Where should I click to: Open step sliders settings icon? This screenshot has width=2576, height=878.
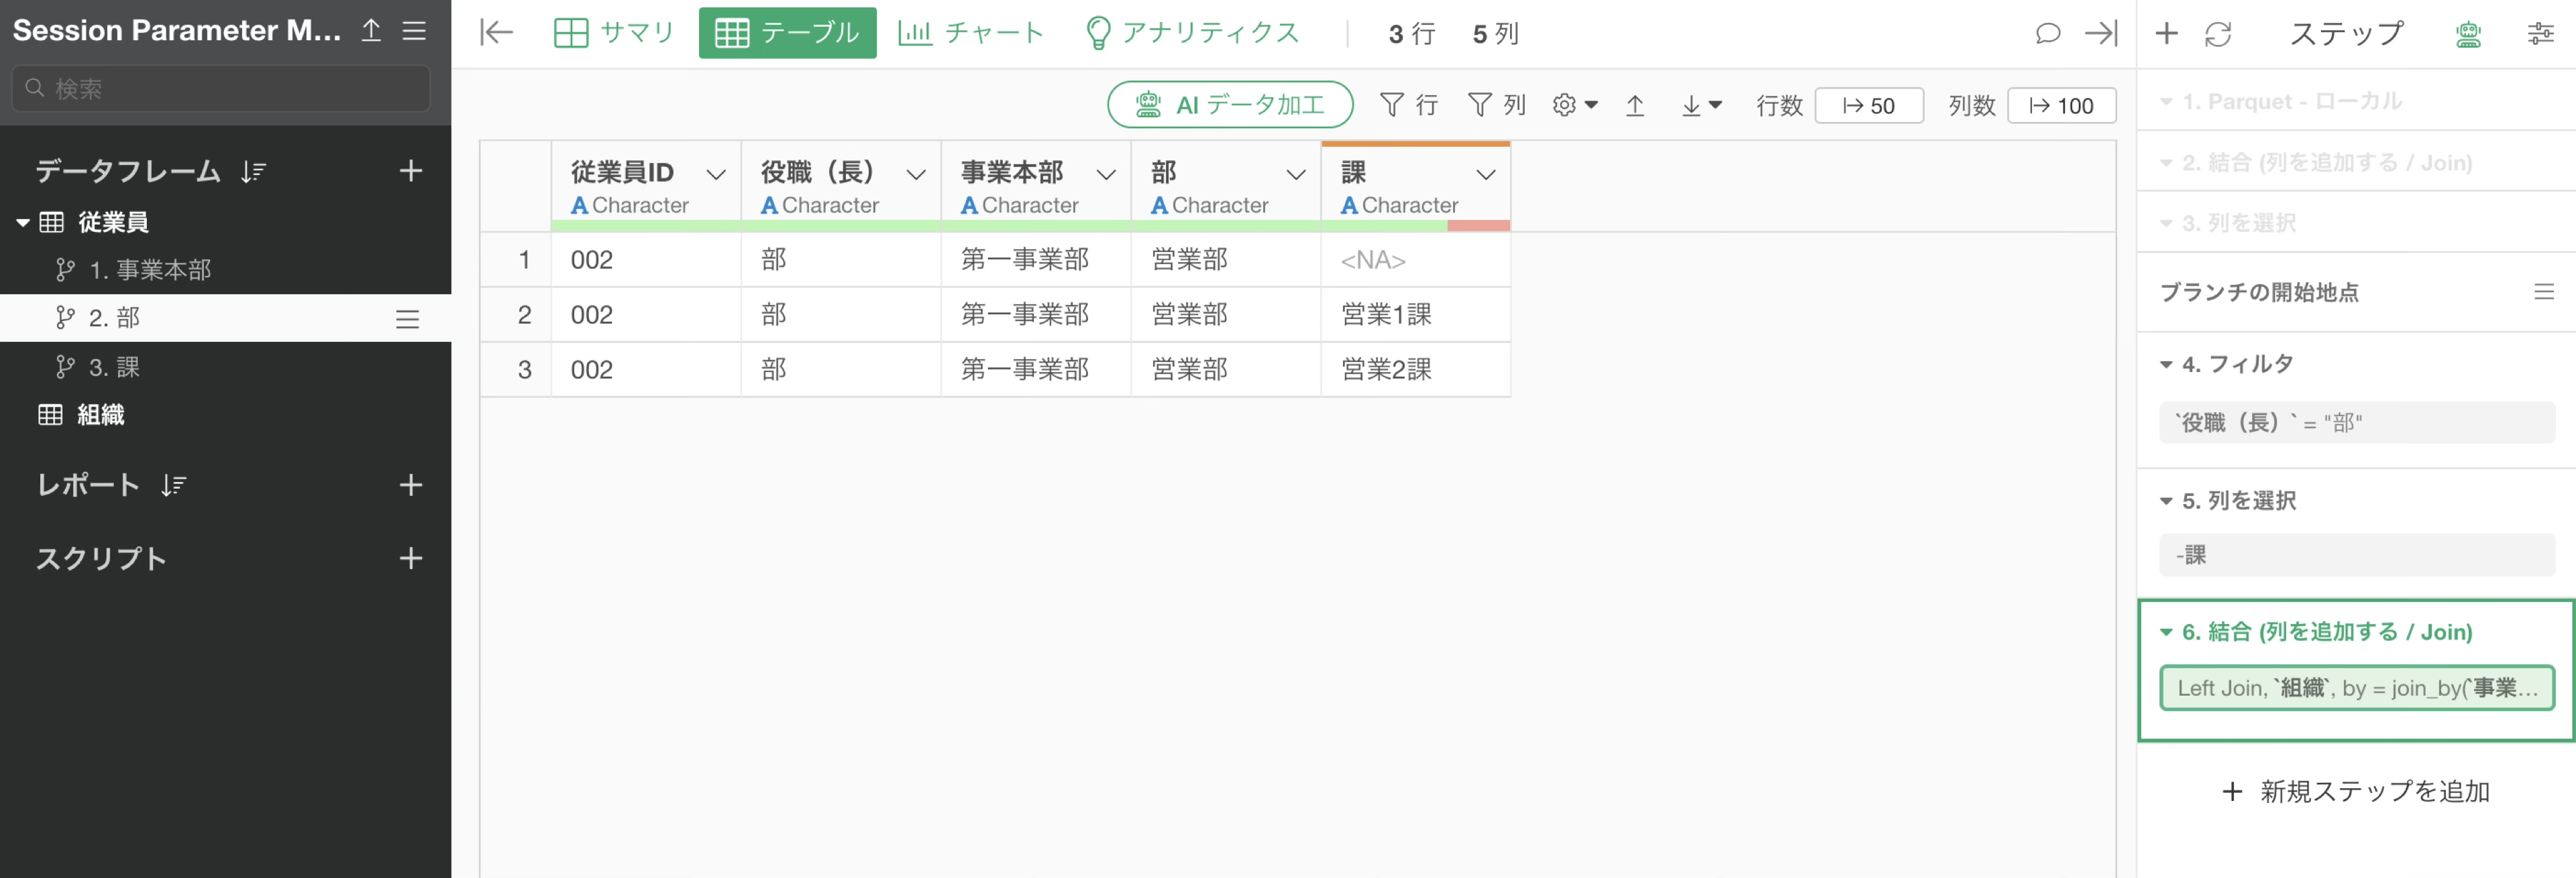(2540, 34)
